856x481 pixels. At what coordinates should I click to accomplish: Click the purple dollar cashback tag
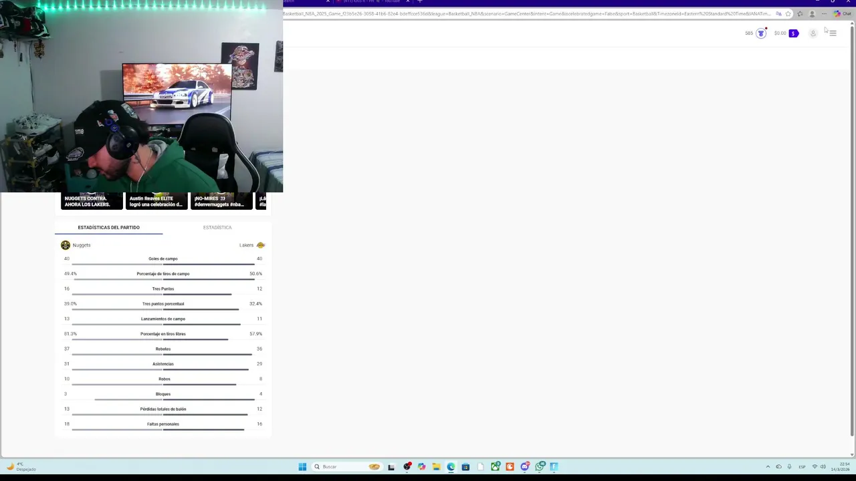click(x=794, y=33)
